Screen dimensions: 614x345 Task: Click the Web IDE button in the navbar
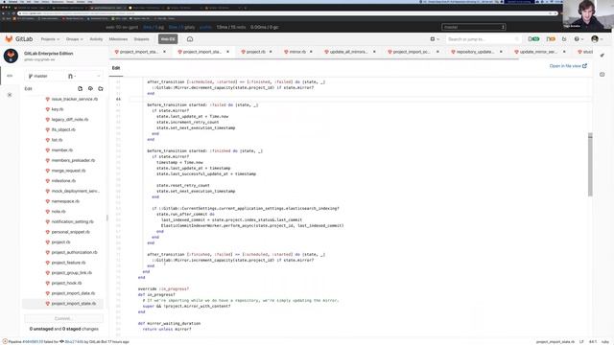pyautogui.click(x=168, y=39)
